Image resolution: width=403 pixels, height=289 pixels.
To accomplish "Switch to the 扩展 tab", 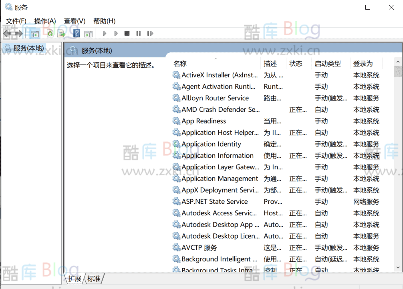I will pos(75,279).
